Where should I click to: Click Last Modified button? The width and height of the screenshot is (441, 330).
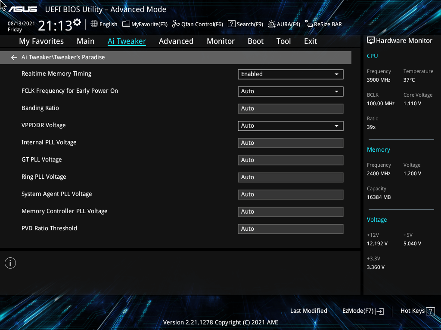308,311
